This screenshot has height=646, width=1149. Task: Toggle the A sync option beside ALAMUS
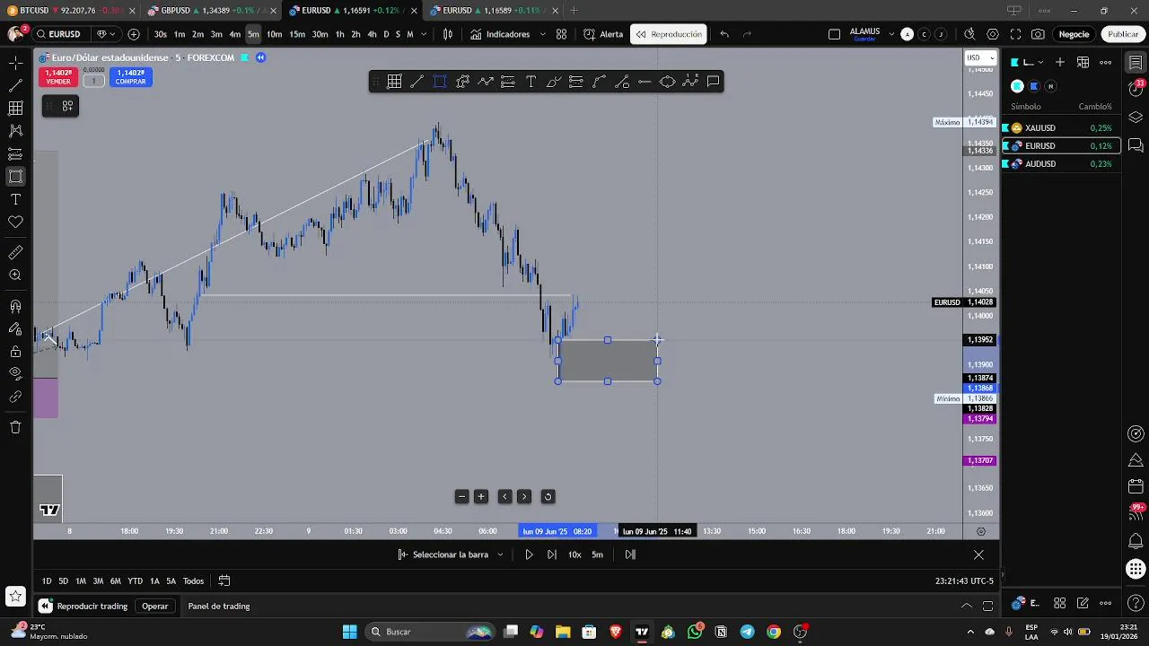907,34
